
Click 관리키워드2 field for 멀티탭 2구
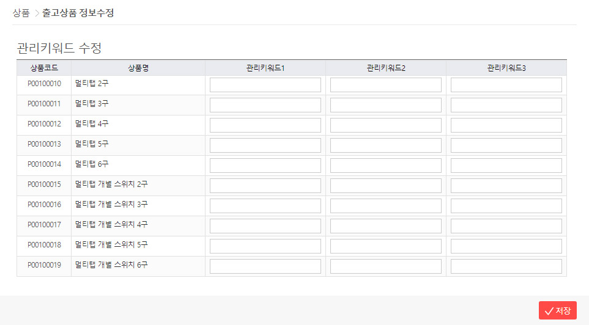click(x=385, y=85)
